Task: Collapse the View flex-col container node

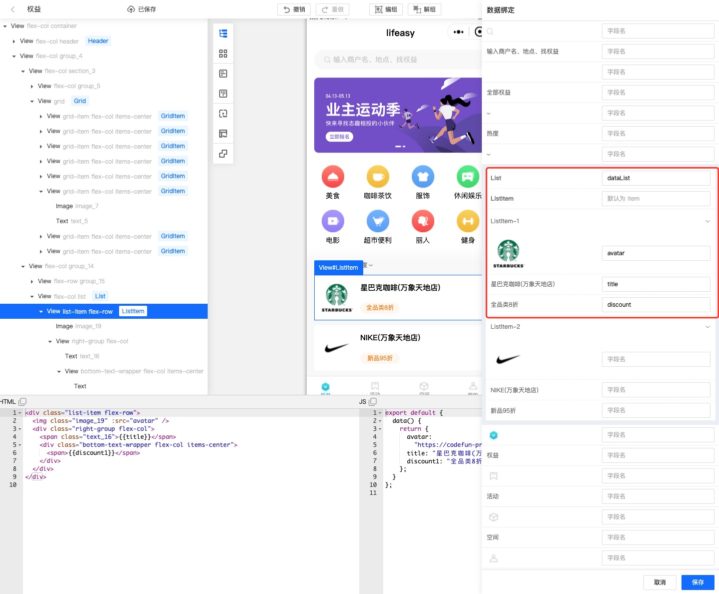Action: [5, 26]
